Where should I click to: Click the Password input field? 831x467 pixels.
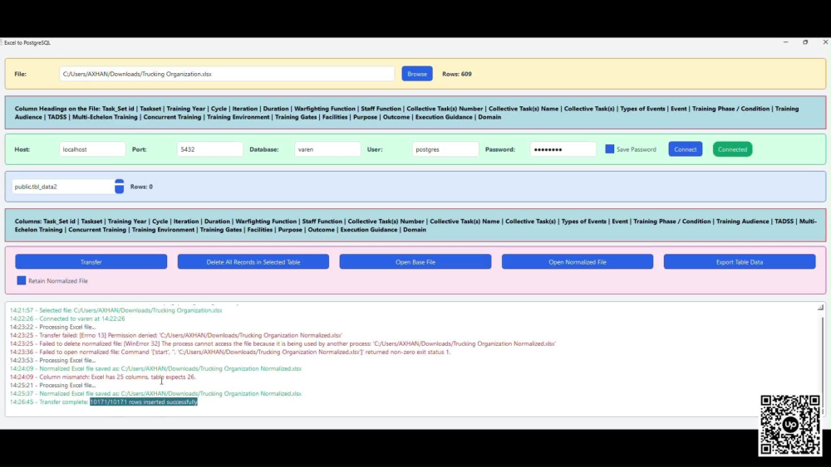pyautogui.click(x=563, y=149)
